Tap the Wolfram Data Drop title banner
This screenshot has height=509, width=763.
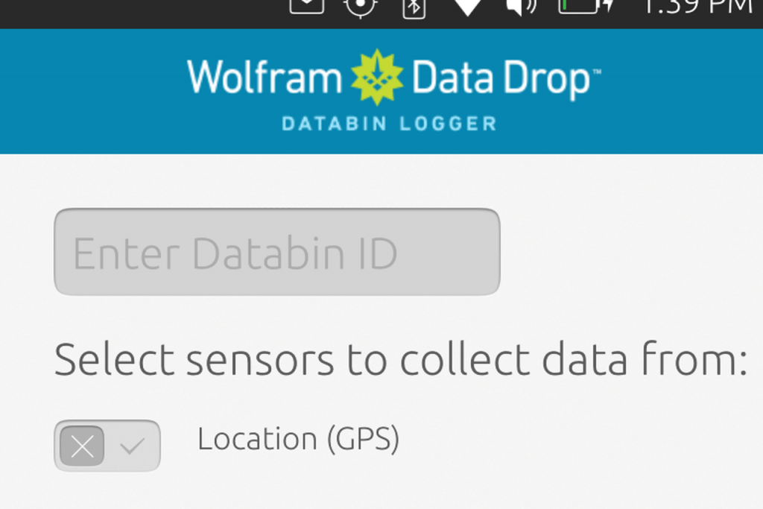point(395,75)
